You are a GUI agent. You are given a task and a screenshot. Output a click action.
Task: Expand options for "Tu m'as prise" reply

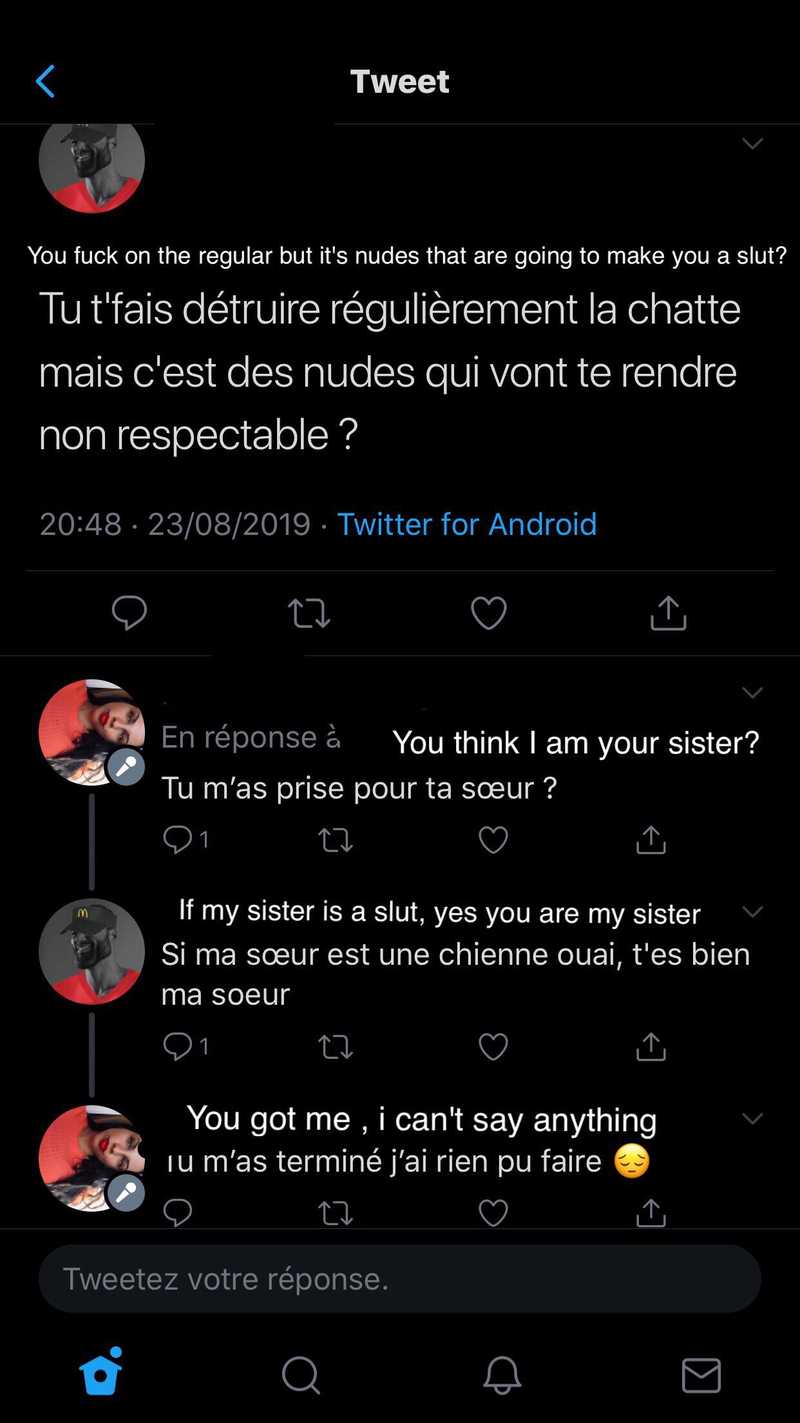tap(752, 693)
